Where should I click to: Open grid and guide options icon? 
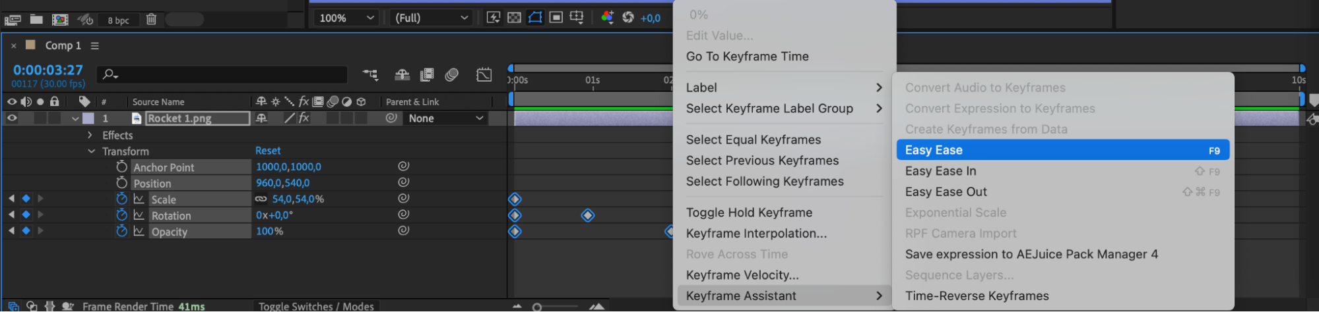pyautogui.click(x=577, y=17)
